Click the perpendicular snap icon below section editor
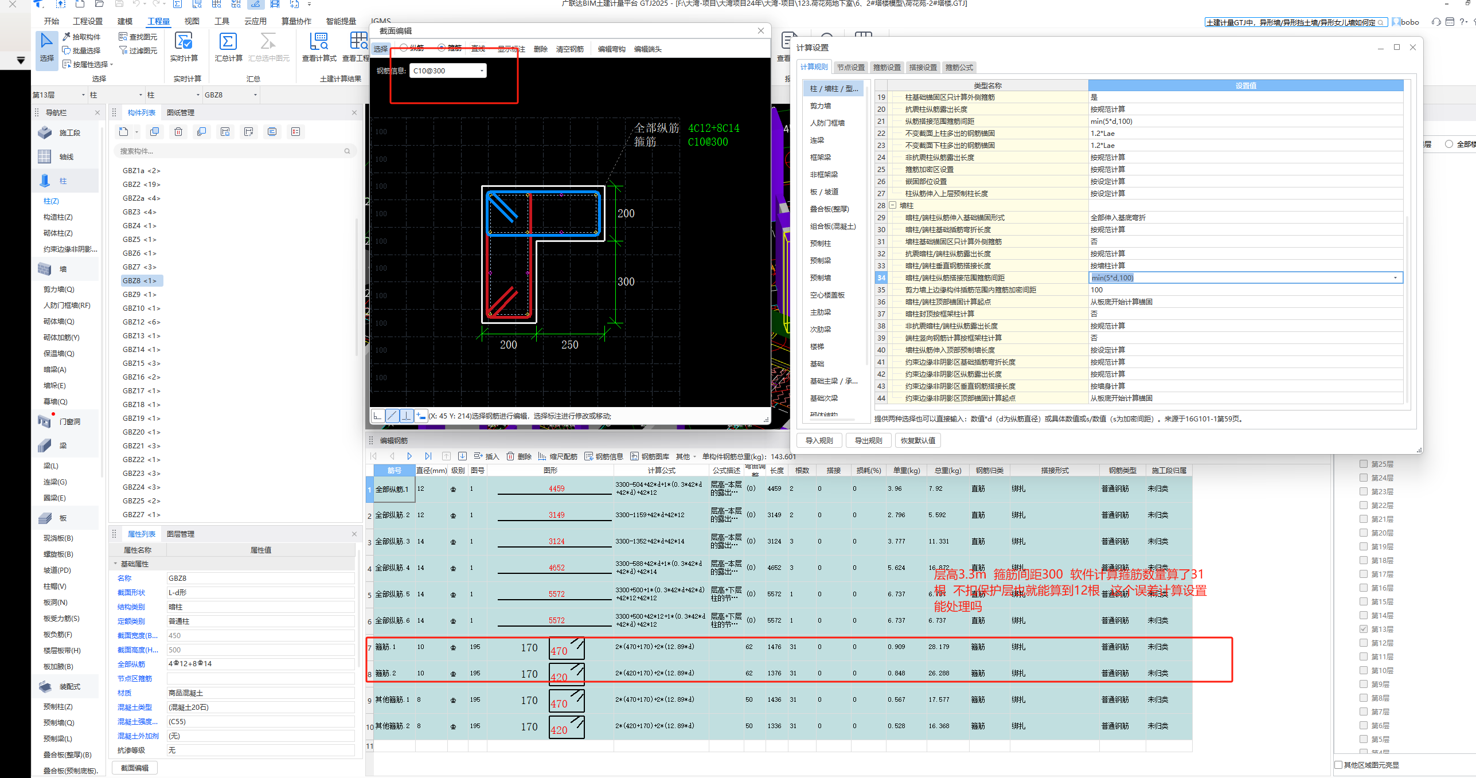Screen dimensions: 1476x778 407,416
